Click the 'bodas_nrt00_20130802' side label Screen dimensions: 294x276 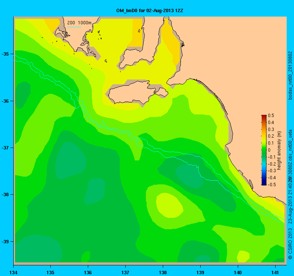point(290,75)
